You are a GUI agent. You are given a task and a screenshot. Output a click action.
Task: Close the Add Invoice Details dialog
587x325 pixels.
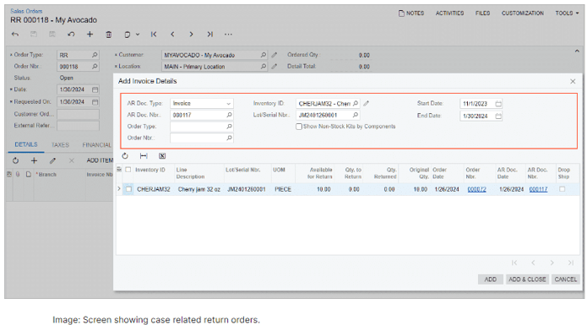tap(573, 81)
